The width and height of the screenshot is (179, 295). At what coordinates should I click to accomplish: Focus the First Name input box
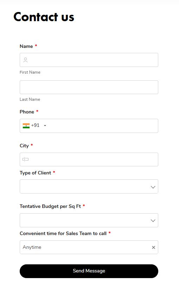(89, 60)
